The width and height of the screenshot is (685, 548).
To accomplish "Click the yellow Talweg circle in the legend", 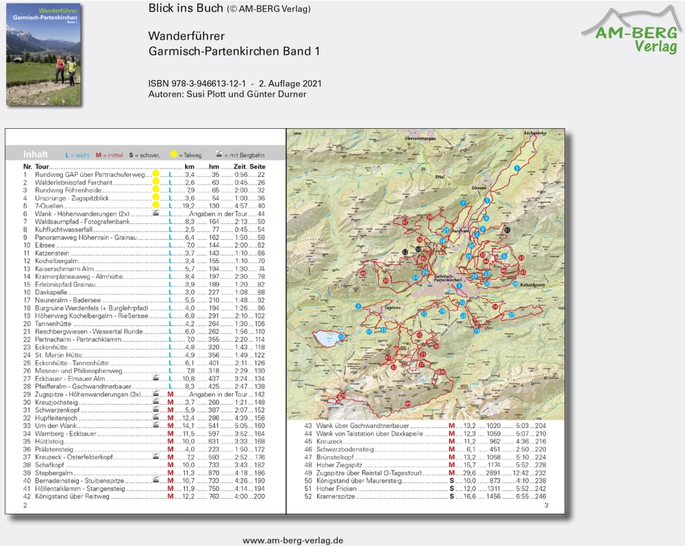I will pos(174,155).
